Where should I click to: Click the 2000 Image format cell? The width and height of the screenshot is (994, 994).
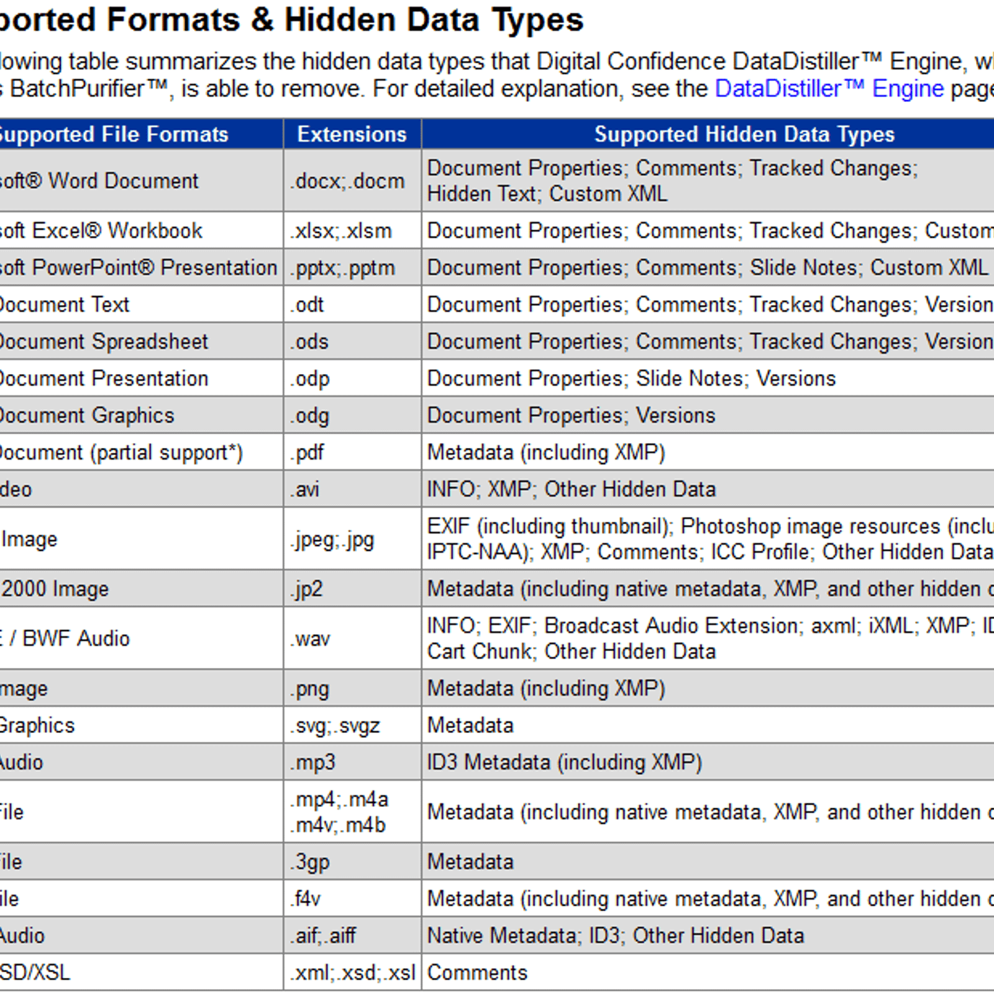(x=141, y=588)
